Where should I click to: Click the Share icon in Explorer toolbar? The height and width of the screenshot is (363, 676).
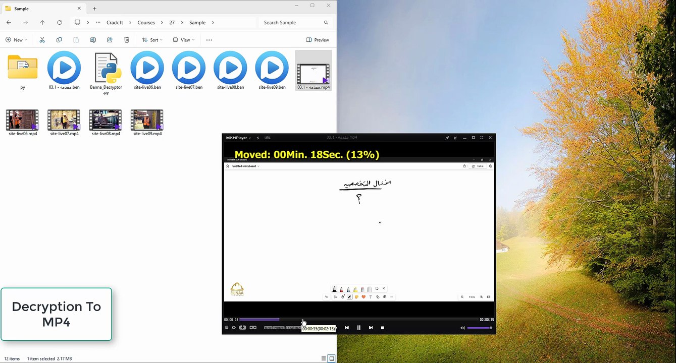click(110, 40)
